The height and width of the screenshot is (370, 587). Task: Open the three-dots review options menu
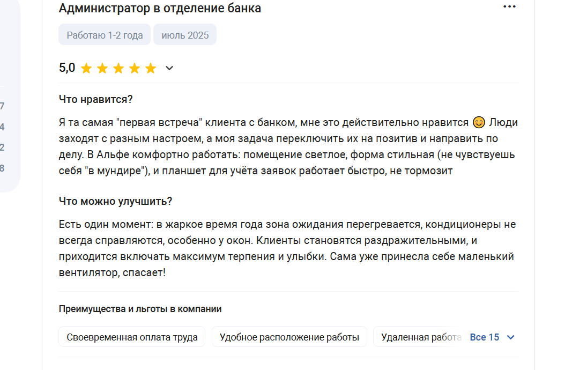(x=509, y=7)
